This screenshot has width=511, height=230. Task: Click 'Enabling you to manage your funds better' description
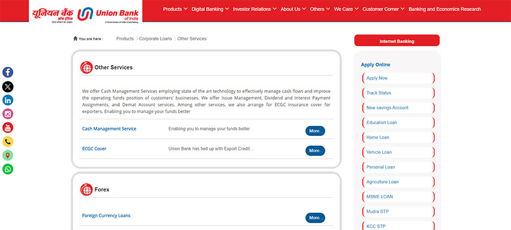pyautogui.click(x=209, y=129)
